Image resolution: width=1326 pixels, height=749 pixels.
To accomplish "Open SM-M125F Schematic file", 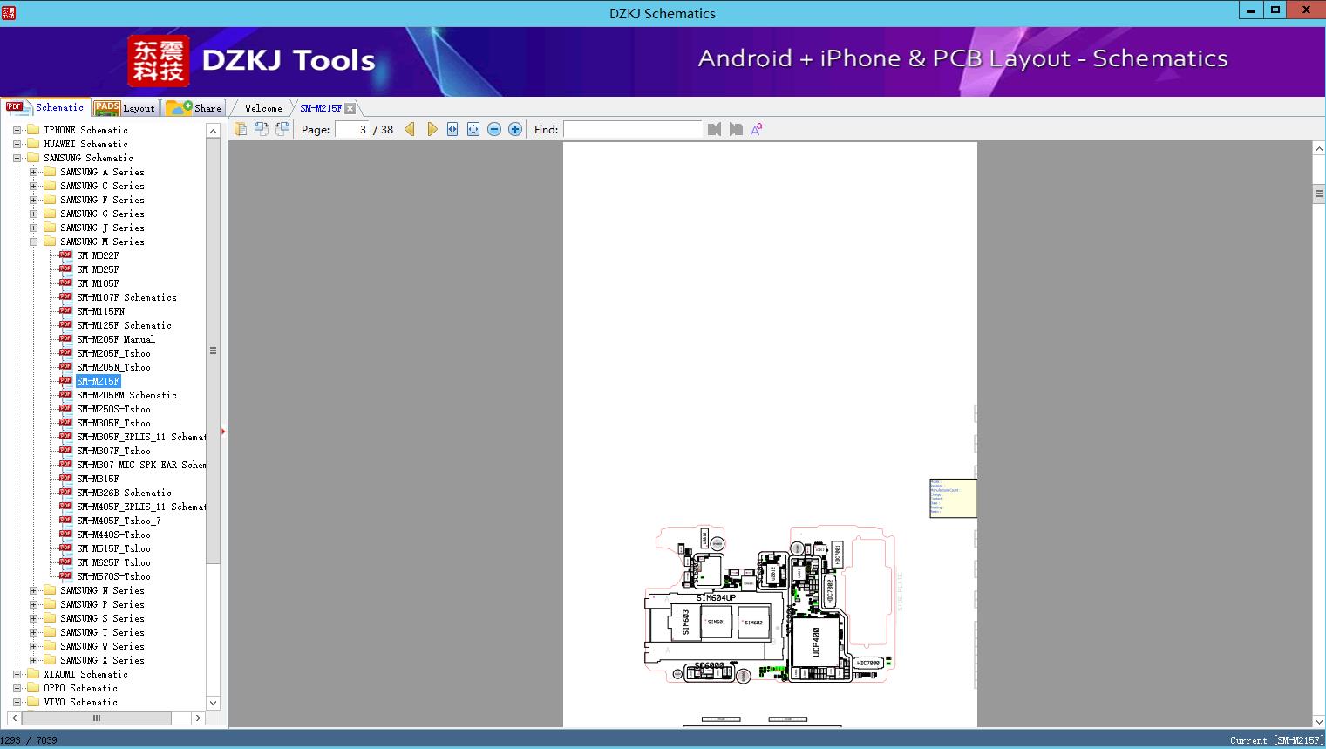I will (124, 325).
